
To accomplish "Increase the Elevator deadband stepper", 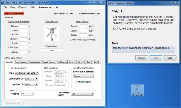I will (62, 71).
